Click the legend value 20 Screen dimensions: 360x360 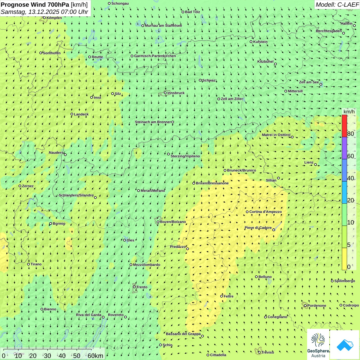[350, 200]
